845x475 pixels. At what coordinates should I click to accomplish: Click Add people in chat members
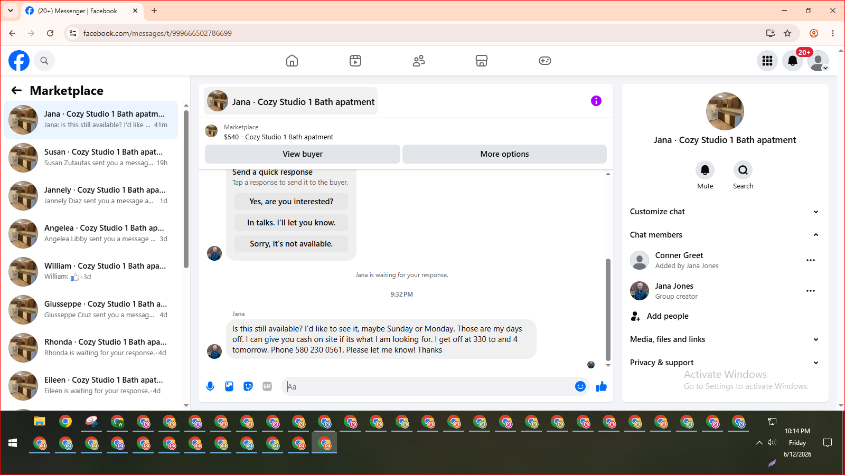click(x=725, y=316)
